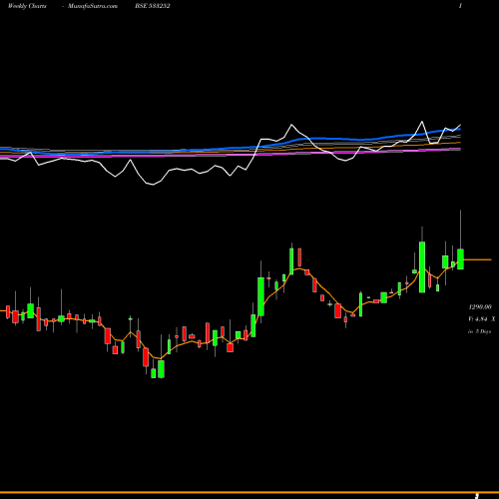The height and width of the screenshot is (499, 499).
Task: Click the 'in 5 Days' label
Action: pos(480,331)
